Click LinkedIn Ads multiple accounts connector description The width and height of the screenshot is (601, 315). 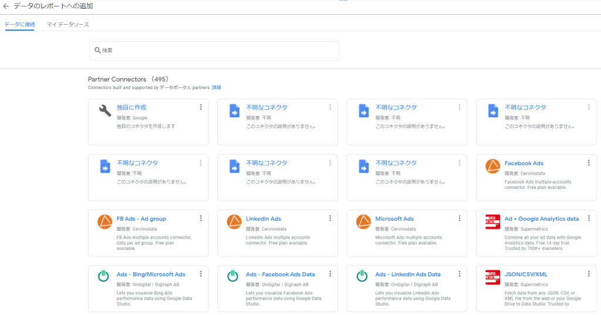click(x=278, y=241)
